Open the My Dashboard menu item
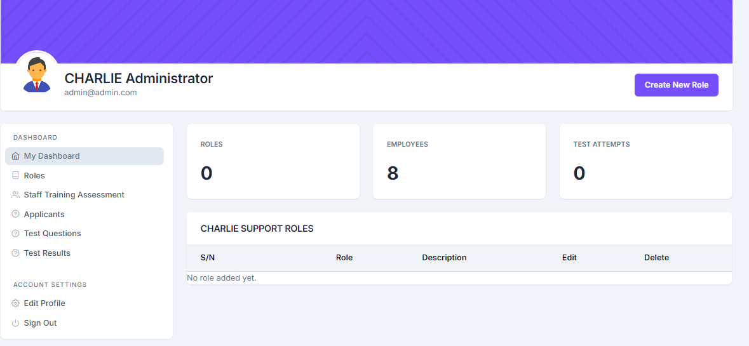The height and width of the screenshot is (346, 749). pyautogui.click(x=52, y=156)
